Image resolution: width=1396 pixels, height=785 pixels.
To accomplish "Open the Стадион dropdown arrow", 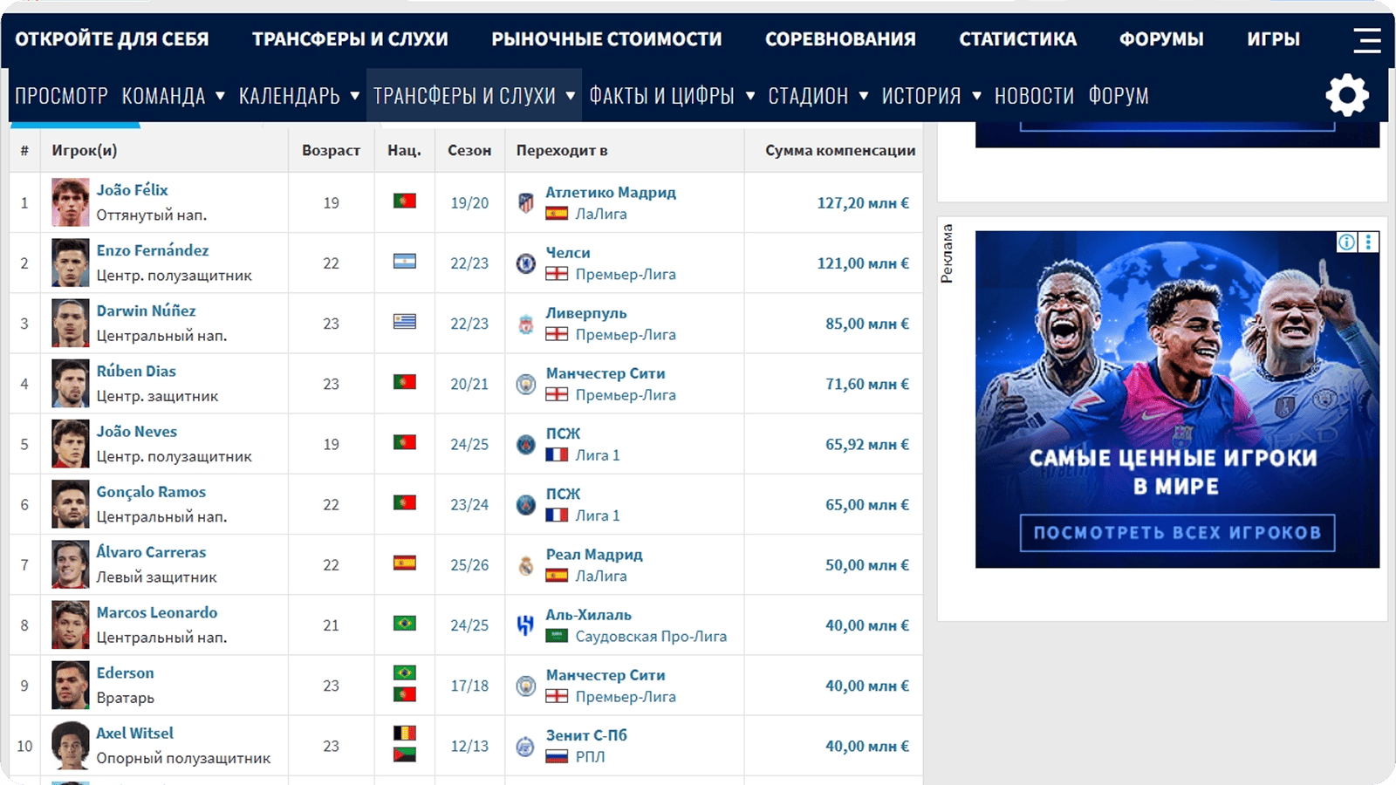I will [x=864, y=96].
